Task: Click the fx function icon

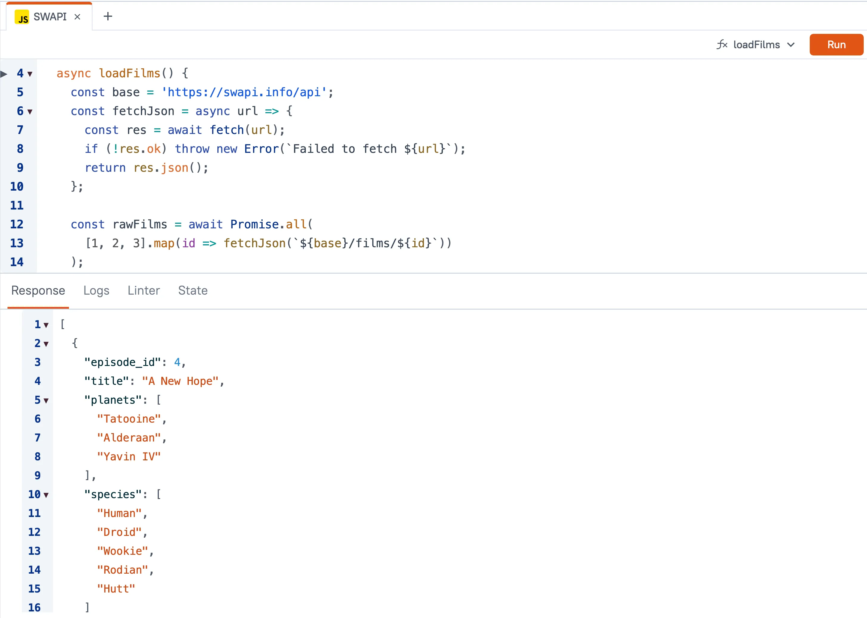Action: coord(722,45)
